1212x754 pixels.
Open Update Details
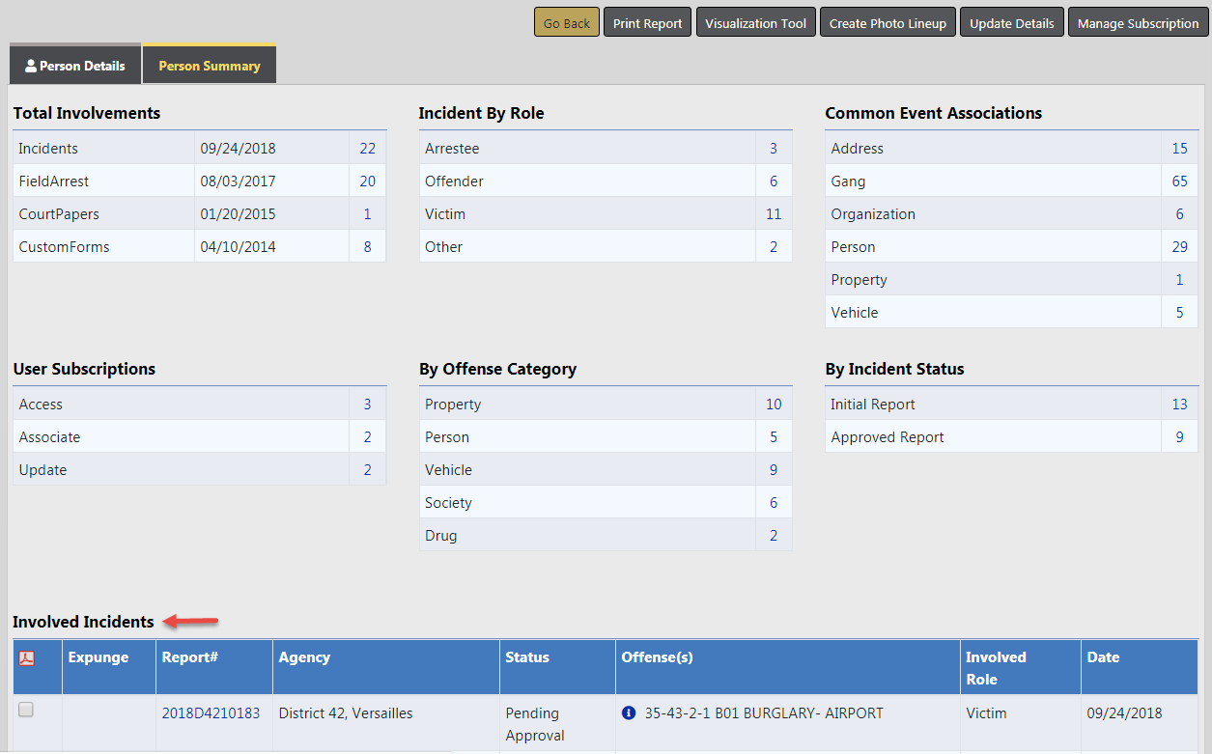pyautogui.click(x=1011, y=23)
